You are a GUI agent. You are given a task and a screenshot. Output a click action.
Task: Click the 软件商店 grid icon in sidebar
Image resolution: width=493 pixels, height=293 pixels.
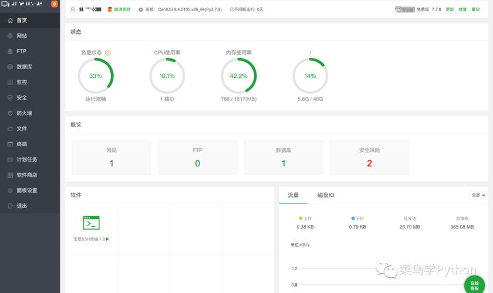point(10,175)
